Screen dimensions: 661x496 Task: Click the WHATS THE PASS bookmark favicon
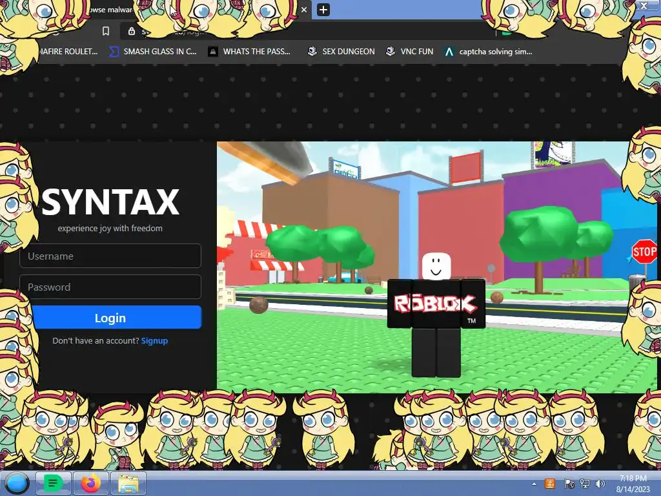coord(213,52)
